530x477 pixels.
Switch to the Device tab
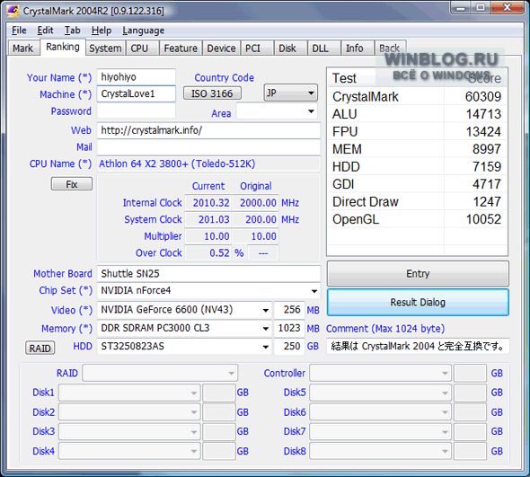[221, 48]
